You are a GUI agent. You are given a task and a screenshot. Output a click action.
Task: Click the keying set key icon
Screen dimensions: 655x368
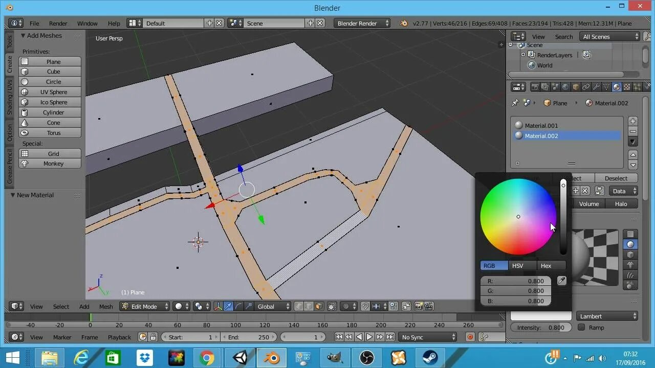click(484, 337)
